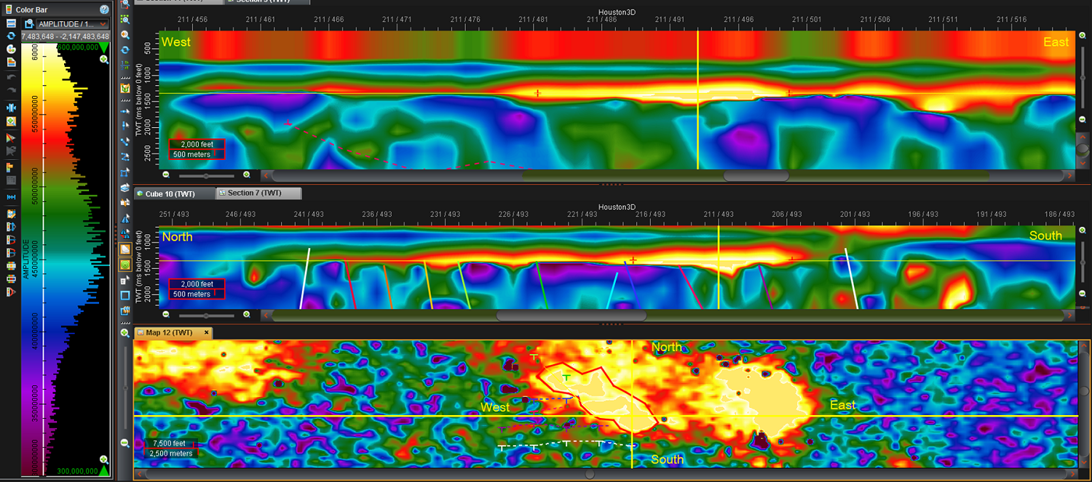Click the top green triangle color bar limit handle
This screenshot has width=1092, height=482.
[x=104, y=47]
